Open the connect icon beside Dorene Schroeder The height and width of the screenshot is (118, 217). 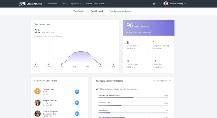coord(77,114)
